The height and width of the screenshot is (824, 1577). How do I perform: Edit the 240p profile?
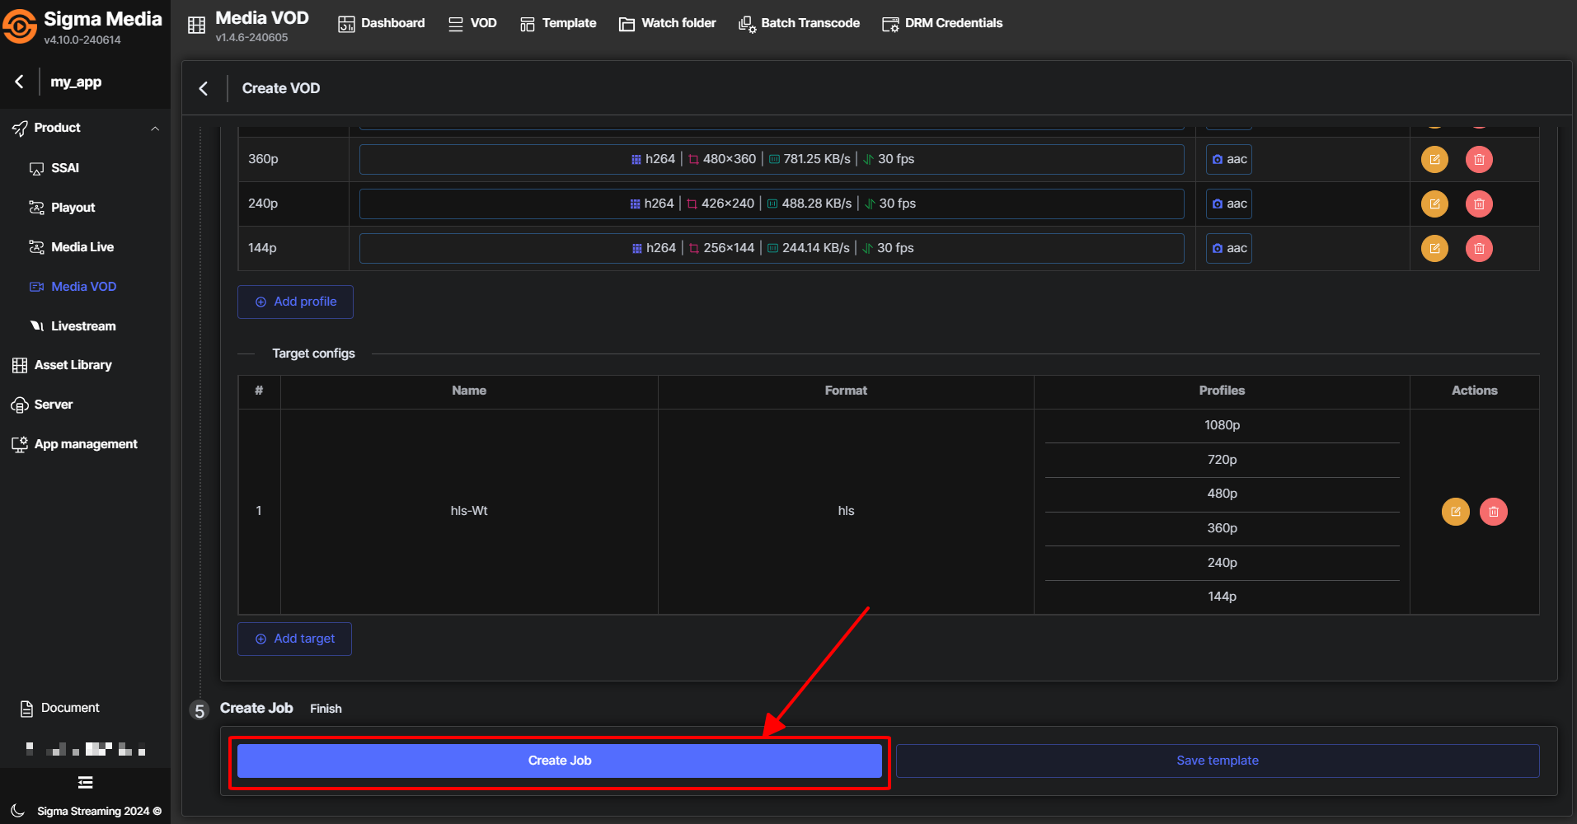point(1434,204)
